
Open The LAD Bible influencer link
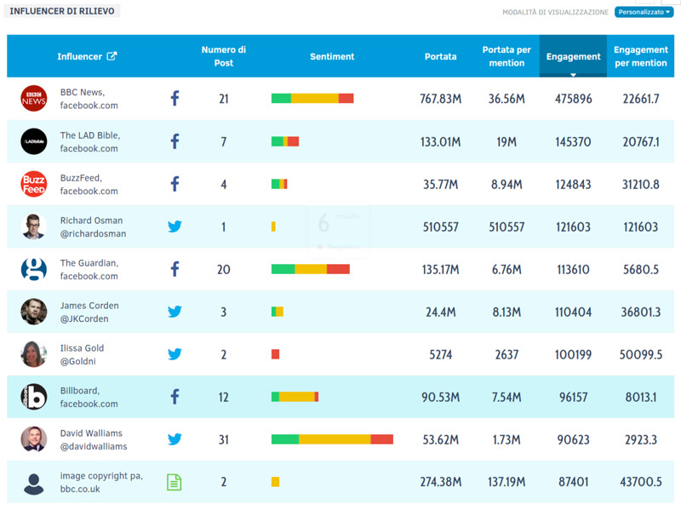[90, 141]
